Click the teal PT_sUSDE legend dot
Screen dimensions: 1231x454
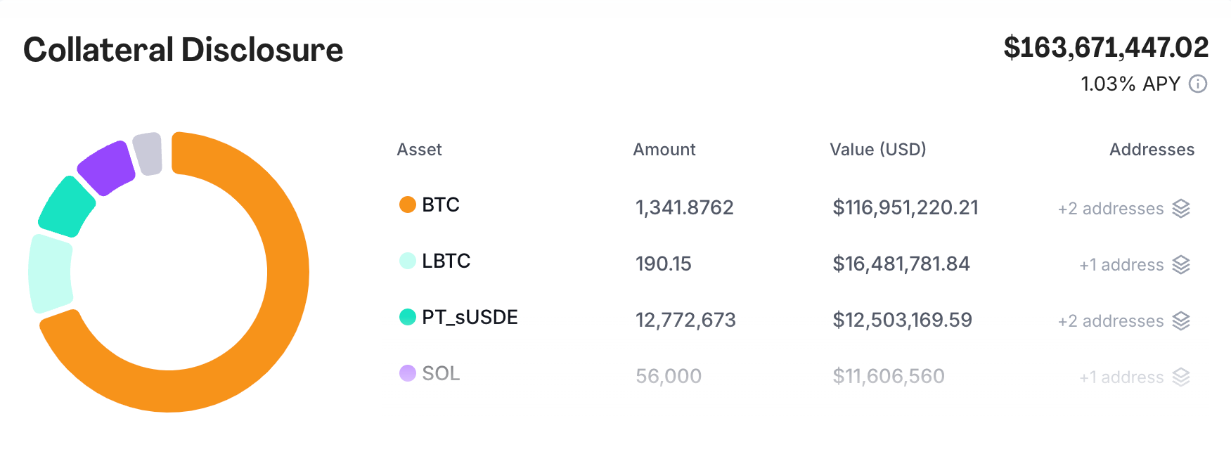click(408, 317)
